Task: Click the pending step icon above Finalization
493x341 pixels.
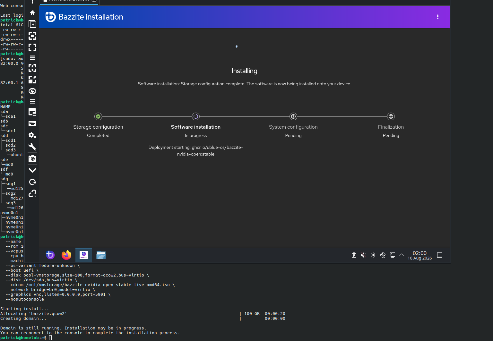Action: 391,116
